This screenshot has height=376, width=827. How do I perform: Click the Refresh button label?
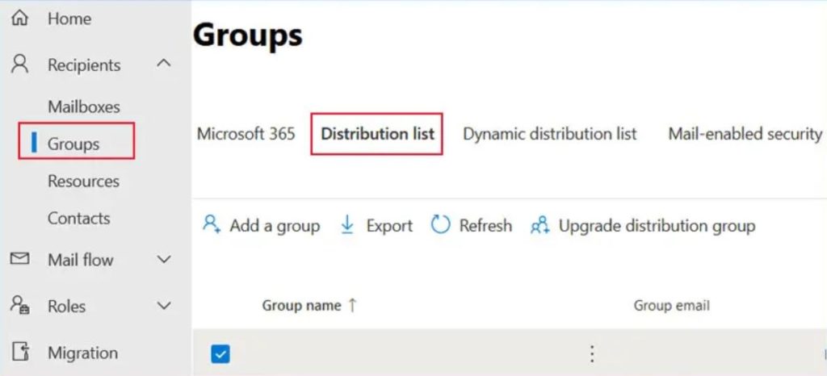pyautogui.click(x=485, y=225)
